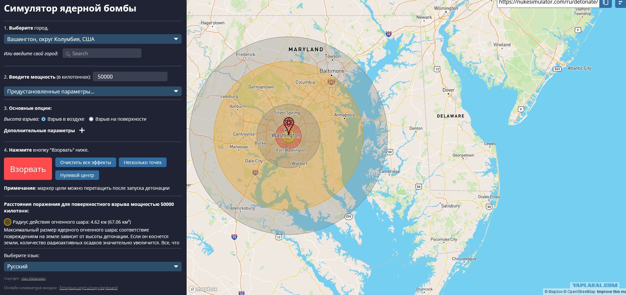This screenshot has height=295, width=626.
Task: Click the Wilmington label on the map
Action: click(x=446, y=8)
